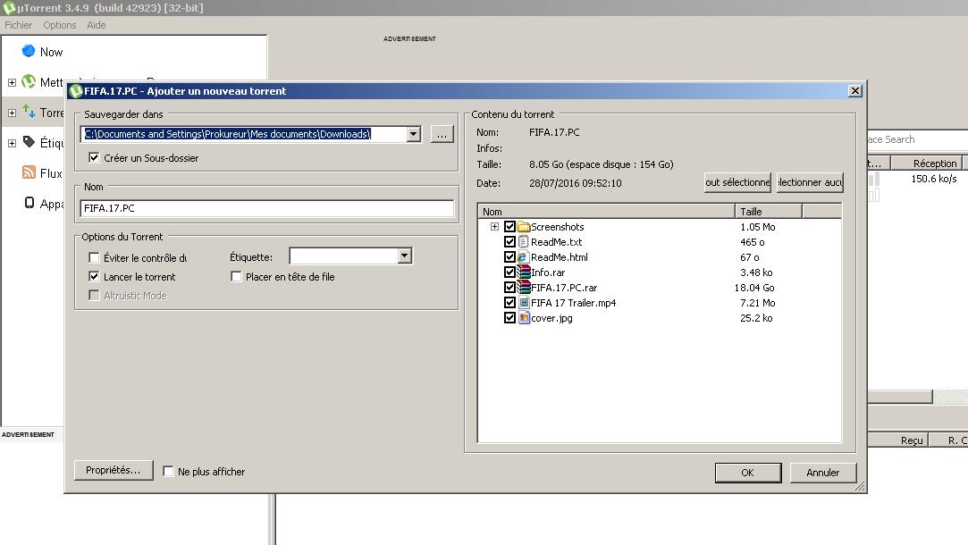Click the uTorrent logo in dialog title bar
The image size is (968, 545).
(76, 91)
